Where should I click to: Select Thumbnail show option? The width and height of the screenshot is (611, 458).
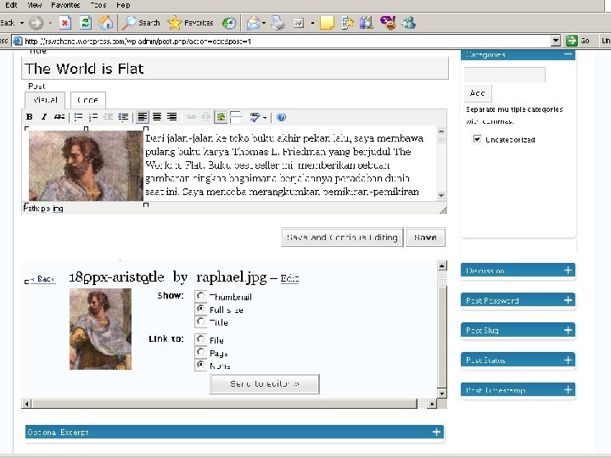pyautogui.click(x=200, y=296)
